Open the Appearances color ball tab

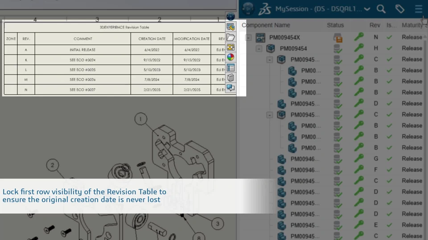pos(230,57)
